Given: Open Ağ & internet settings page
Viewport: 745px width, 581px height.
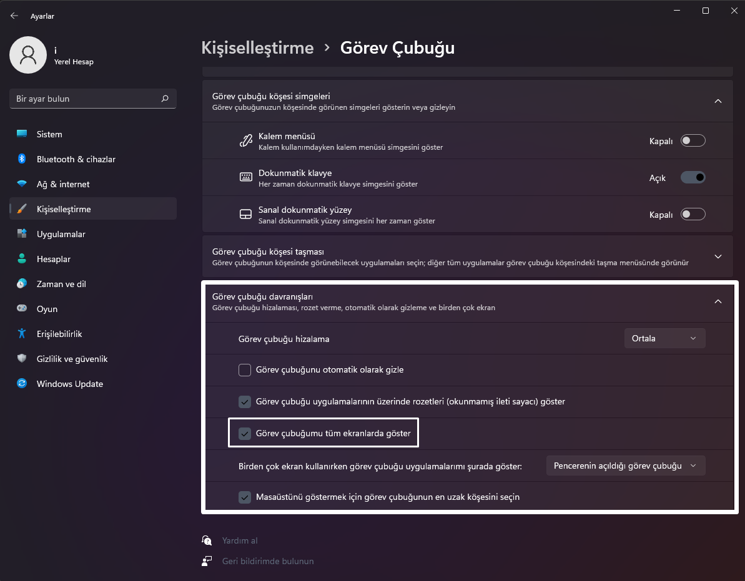Looking at the screenshot, I should [x=63, y=184].
